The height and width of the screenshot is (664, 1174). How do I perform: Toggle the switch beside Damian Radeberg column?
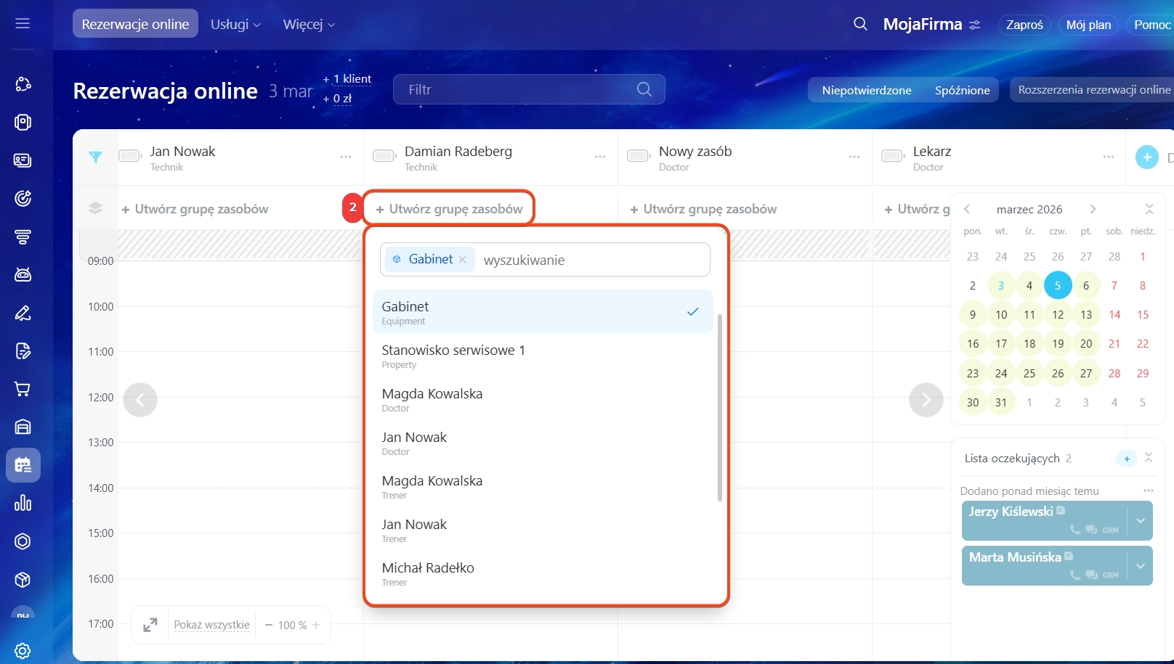(384, 156)
